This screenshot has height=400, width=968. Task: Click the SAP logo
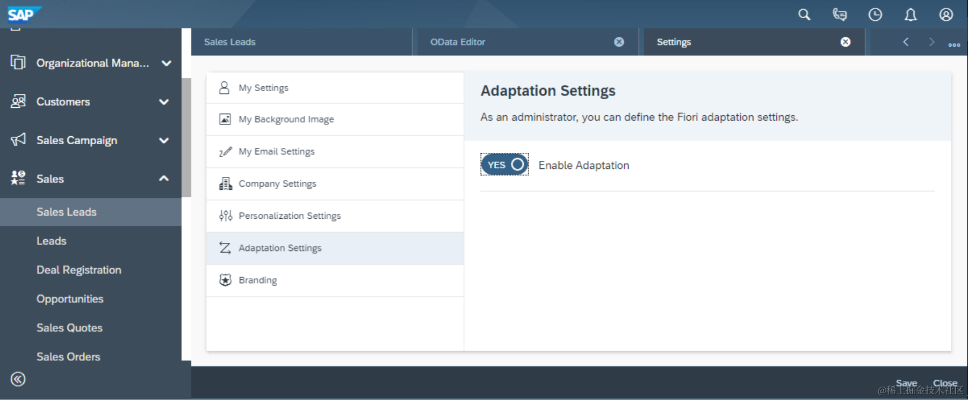tap(22, 14)
